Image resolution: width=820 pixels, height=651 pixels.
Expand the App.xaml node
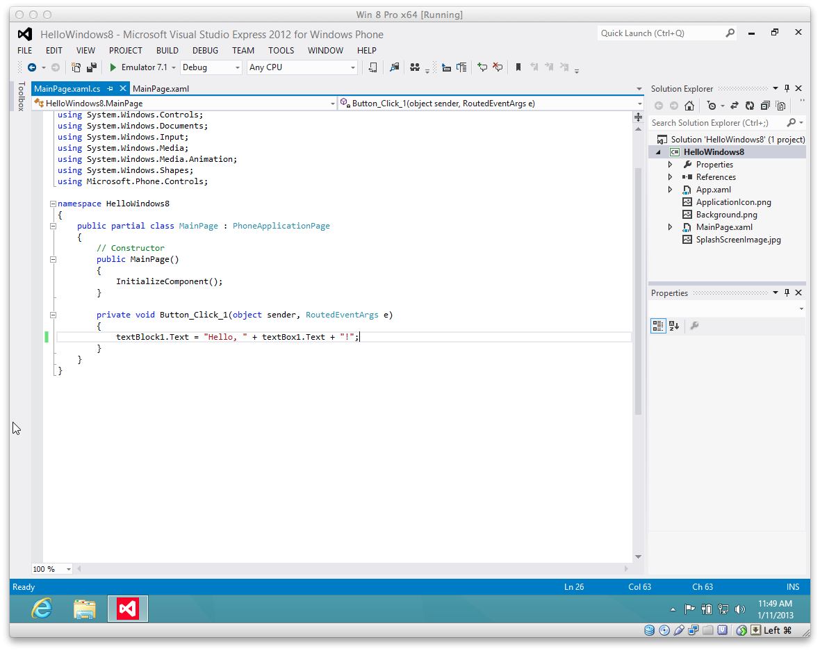click(670, 190)
